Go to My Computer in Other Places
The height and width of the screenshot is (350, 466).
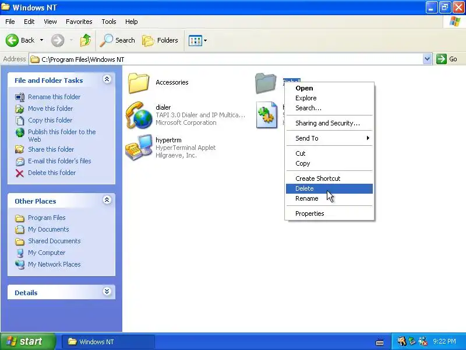tap(47, 253)
